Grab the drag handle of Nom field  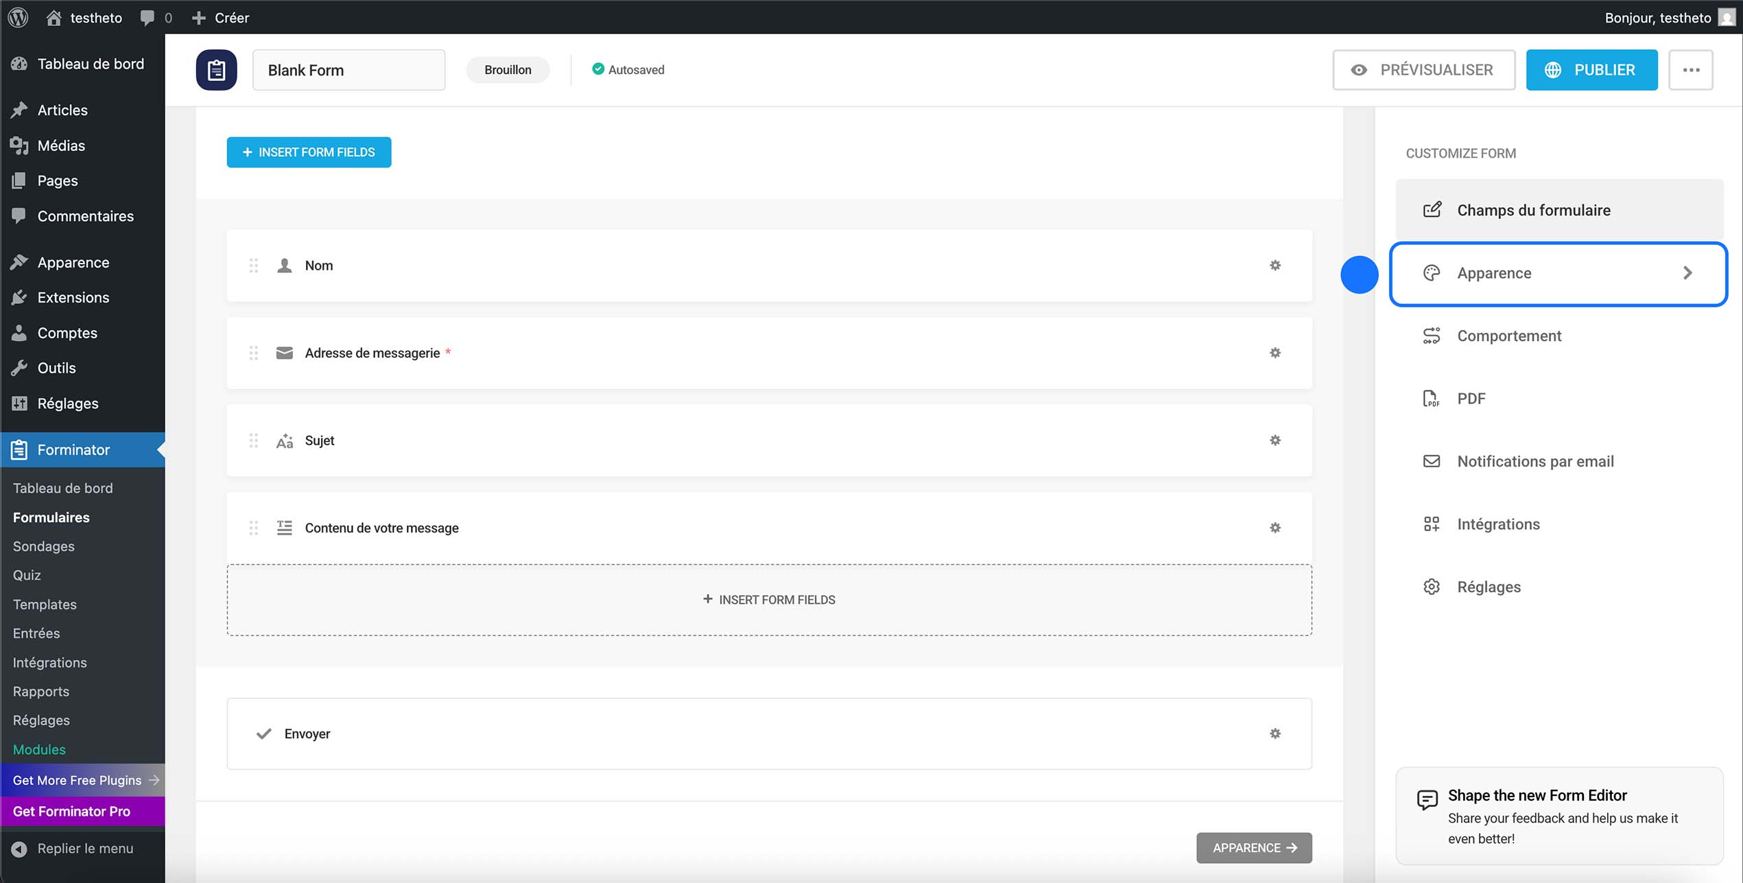(x=254, y=266)
